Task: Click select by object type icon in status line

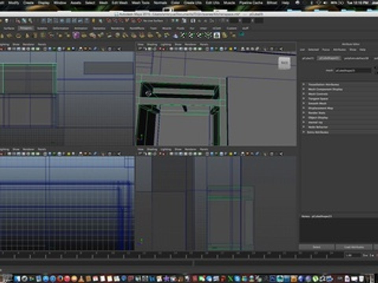Action: click(x=24, y=21)
